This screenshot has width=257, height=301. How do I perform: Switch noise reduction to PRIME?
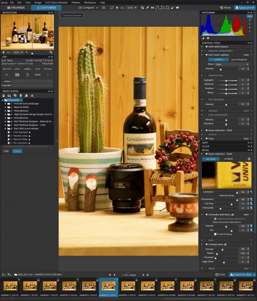(x=228, y=159)
